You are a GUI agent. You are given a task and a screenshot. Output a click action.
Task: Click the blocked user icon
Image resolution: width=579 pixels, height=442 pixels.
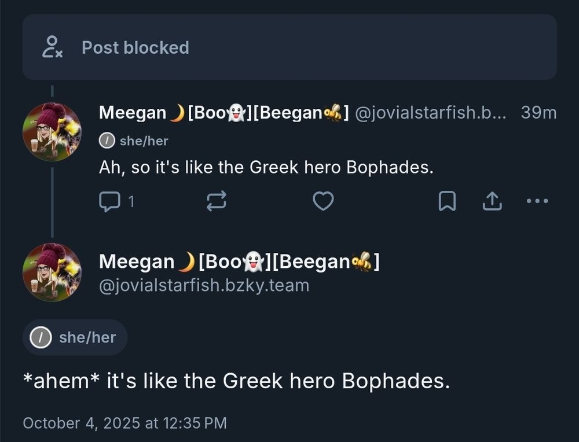tap(52, 47)
